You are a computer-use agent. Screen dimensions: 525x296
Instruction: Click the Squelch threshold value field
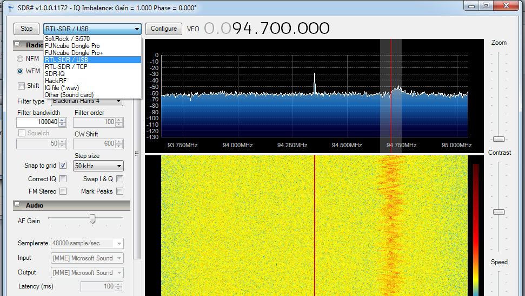(37, 144)
